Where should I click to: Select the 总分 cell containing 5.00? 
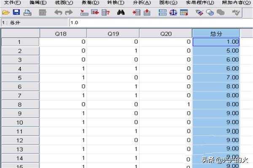(216, 51)
